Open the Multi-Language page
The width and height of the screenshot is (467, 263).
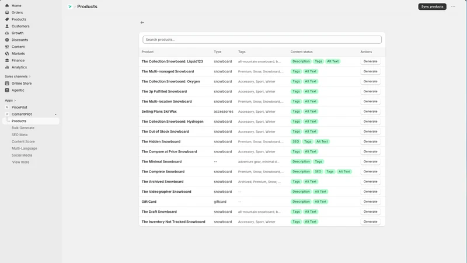[x=25, y=148]
